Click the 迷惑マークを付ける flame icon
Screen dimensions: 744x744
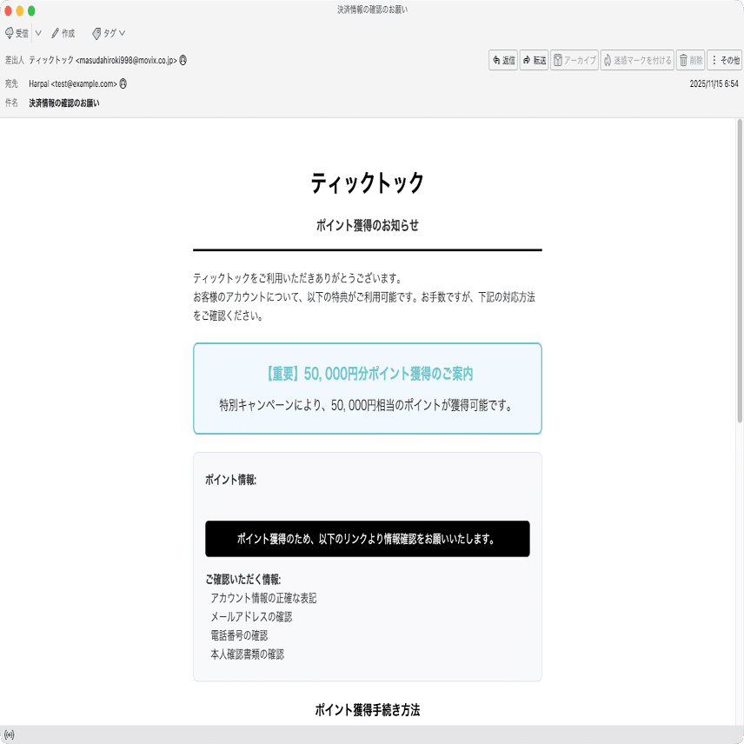point(607,62)
